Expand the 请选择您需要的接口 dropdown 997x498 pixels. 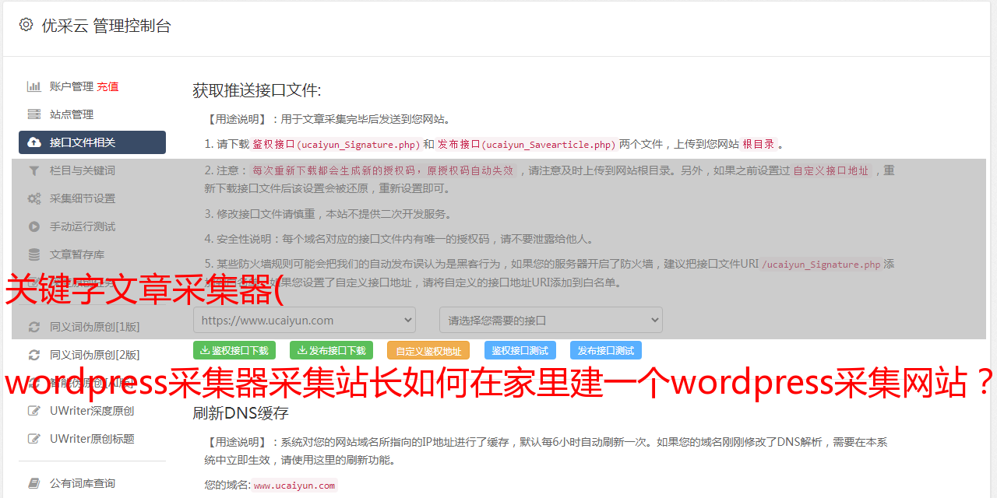(551, 320)
